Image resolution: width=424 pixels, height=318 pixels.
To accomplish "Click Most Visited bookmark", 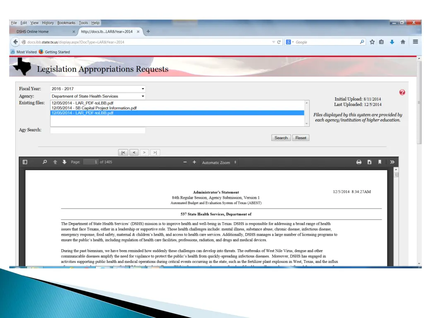I will 24,52.
